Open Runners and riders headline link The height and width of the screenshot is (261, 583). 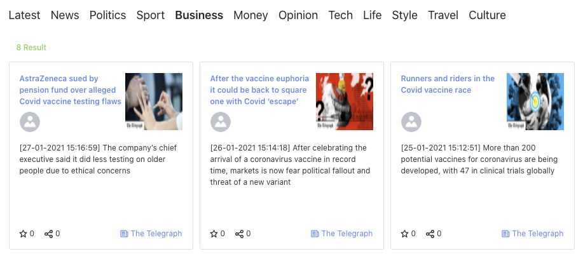click(448, 84)
